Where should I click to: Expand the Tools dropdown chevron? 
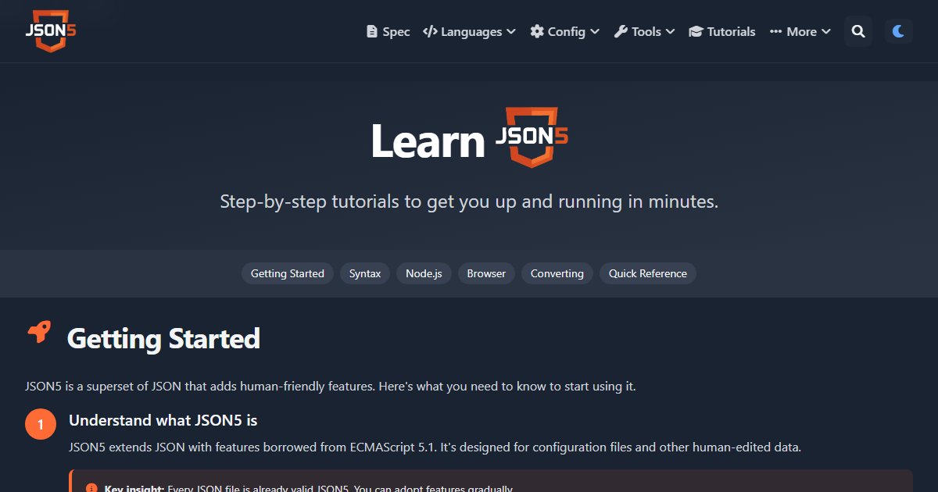coord(670,32)
